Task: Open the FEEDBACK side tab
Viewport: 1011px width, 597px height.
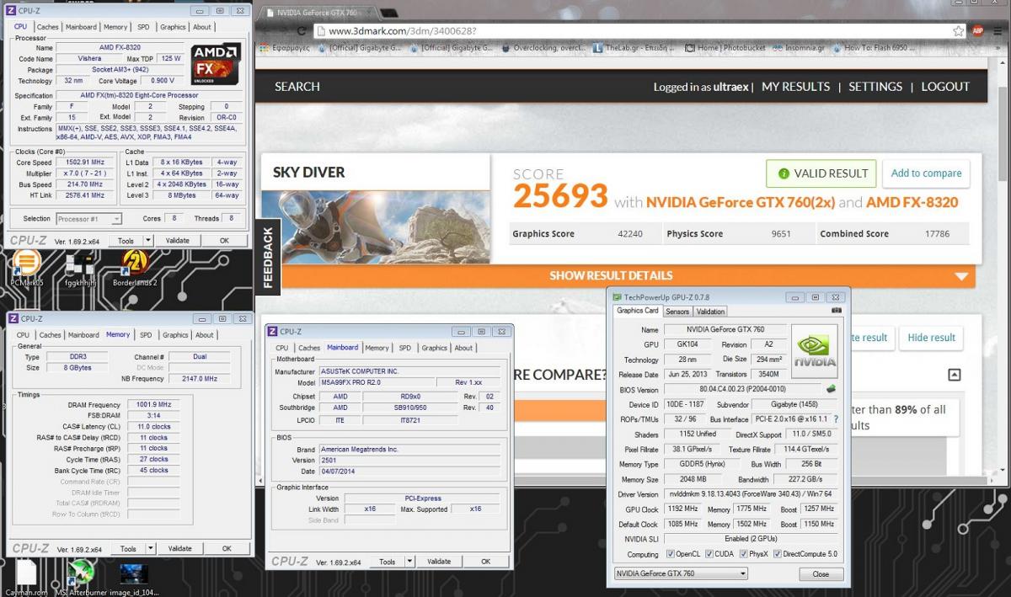Action: pyautogui.click(x=268, y=259)
